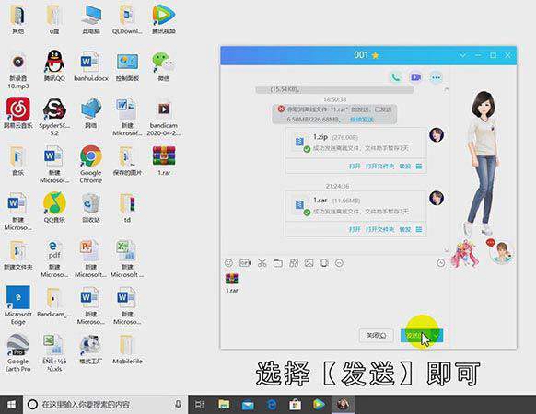Image resolution: width=536 pixels, height=414 pixels.
Task: Select the 控制面板 desktop icon
Action: click(x=127, y=66)
